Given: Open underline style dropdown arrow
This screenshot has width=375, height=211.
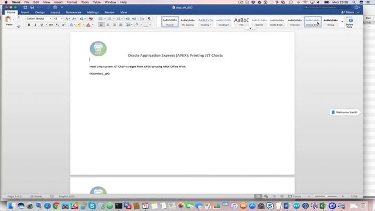Looking at the screenshot, I should coord(46,25).
